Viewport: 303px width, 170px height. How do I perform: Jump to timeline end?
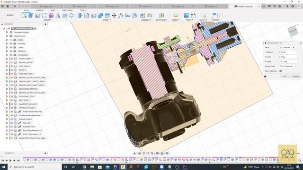tap(18, 161)
